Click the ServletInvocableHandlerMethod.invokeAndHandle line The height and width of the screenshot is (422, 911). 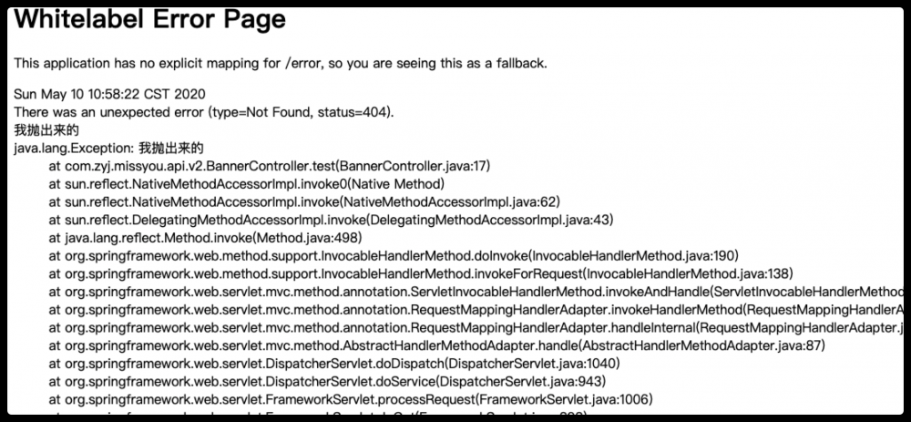[474, 291]
